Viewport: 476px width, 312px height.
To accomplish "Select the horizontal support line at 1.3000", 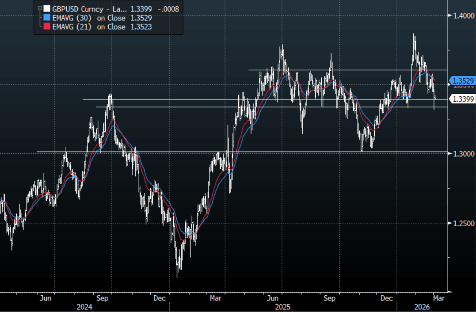I will point(242,152).
